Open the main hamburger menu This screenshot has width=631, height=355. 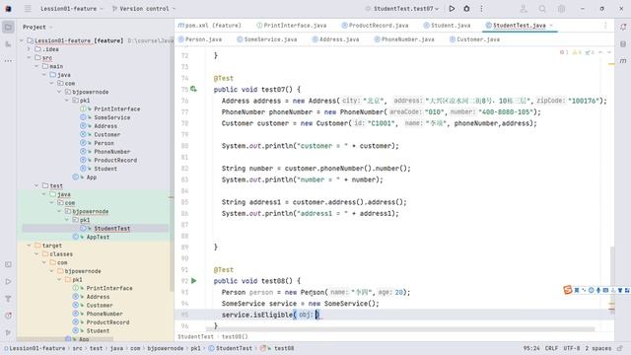(x=28, y=9)
